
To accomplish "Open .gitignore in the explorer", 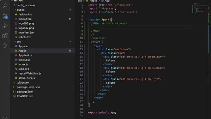I will coord(23,82).
